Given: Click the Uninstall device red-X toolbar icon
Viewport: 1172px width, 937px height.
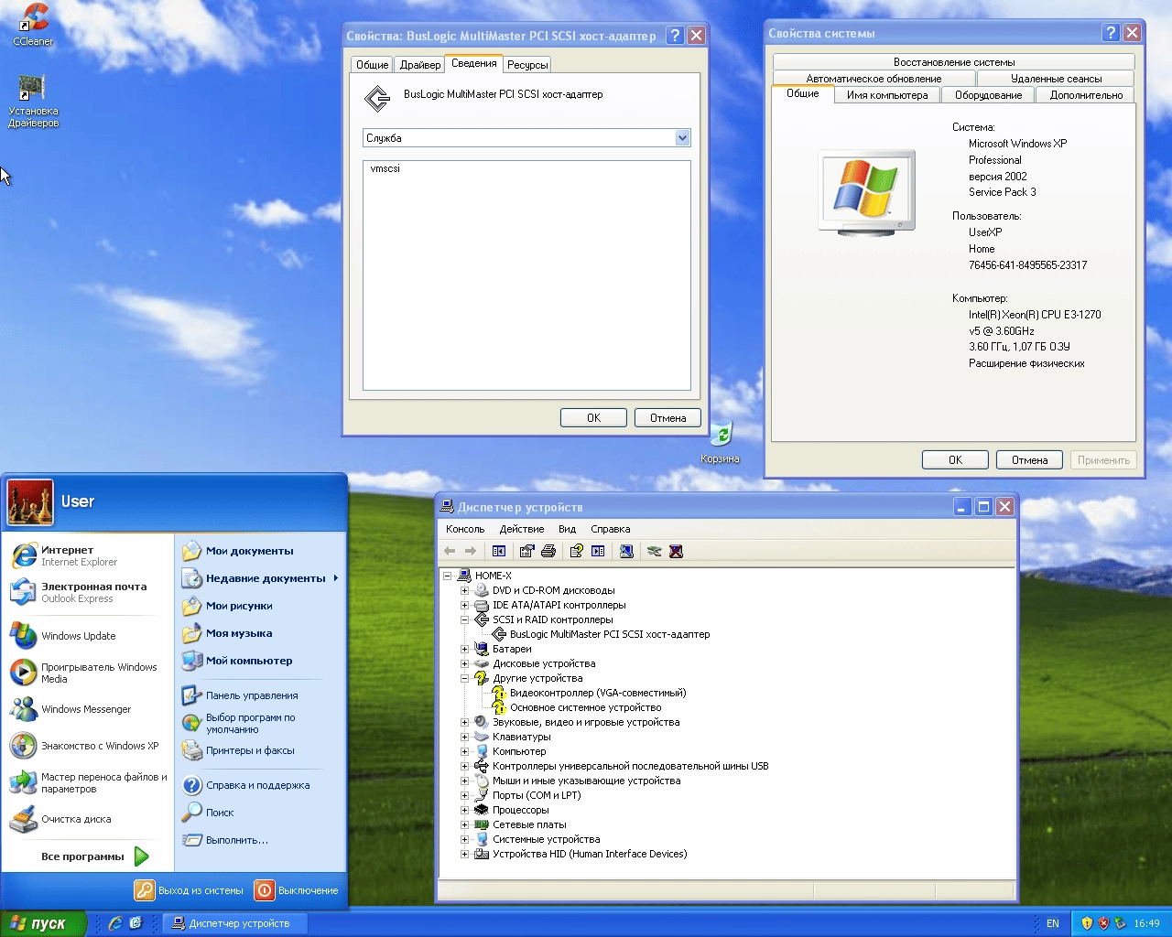Looking at the screenshot, I should pos(676,551).
